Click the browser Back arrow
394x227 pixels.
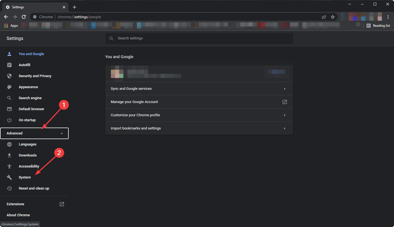tap(6, 17)
